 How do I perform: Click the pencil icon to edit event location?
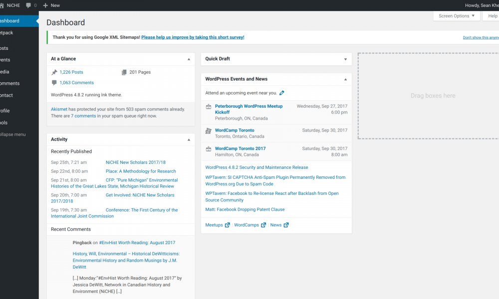[x=282, y=93]
